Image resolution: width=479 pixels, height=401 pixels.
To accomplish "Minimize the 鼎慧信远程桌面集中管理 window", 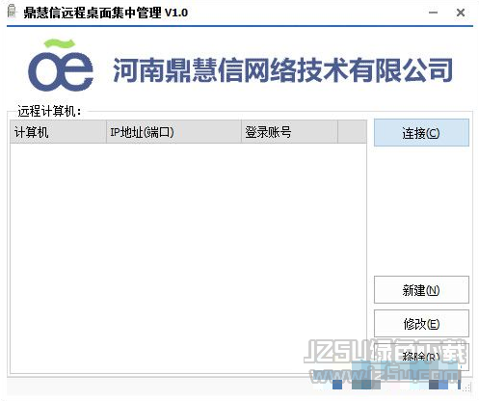I will pos(433,13).
